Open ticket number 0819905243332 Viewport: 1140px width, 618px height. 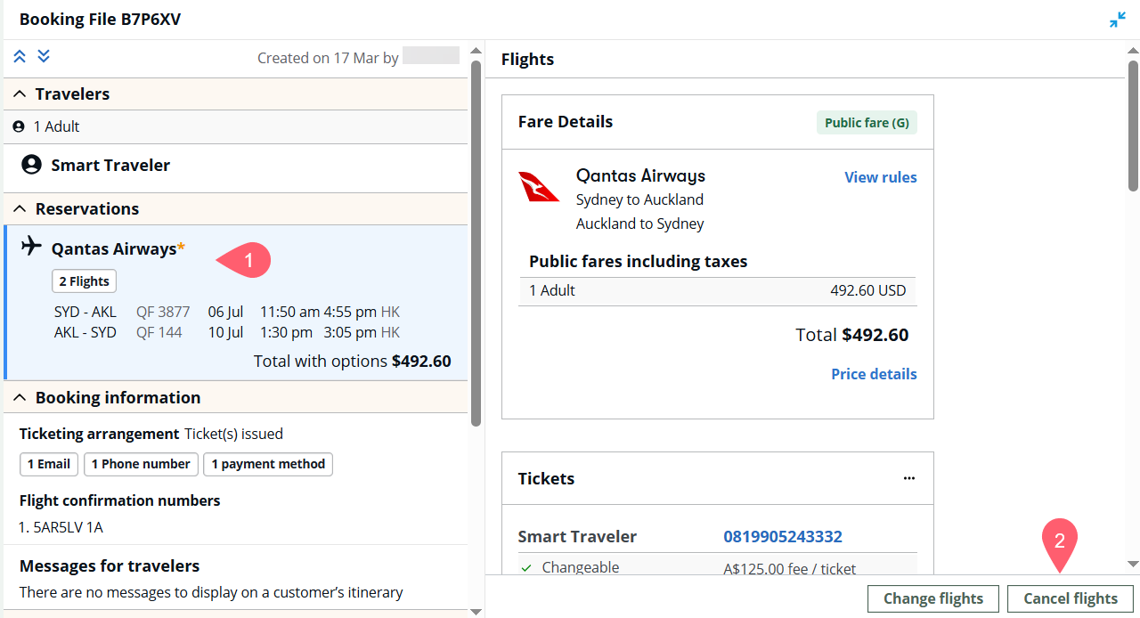(783, 536)
